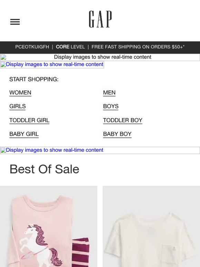Open the MEN shopping link
The height and width of the screenshot is (267, 200).
109,93
